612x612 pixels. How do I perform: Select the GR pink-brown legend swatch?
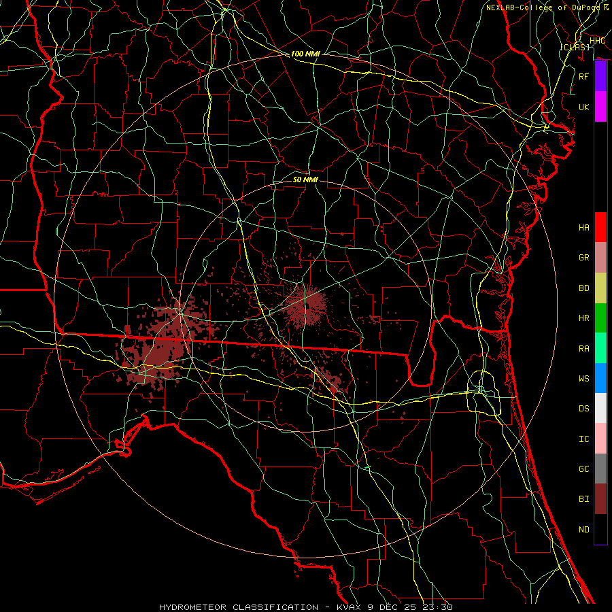(600, 258)
